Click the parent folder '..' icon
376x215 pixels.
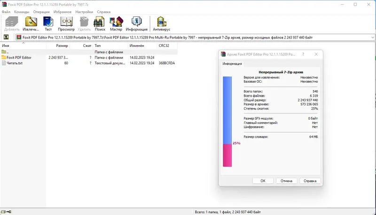click(4, 52)
